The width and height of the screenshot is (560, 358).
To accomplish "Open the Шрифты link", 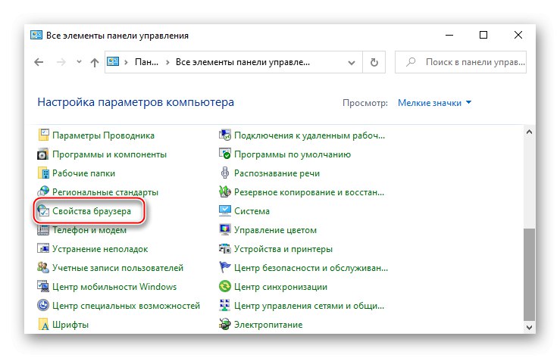I will 70,325.
